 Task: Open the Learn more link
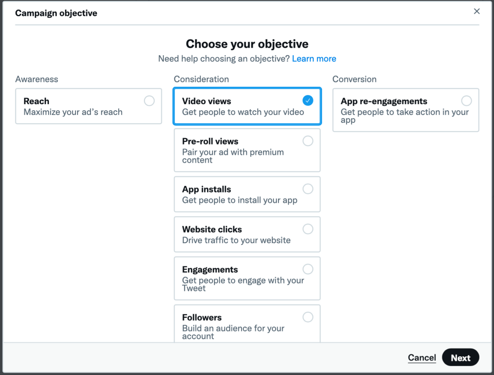click(314, 59)
